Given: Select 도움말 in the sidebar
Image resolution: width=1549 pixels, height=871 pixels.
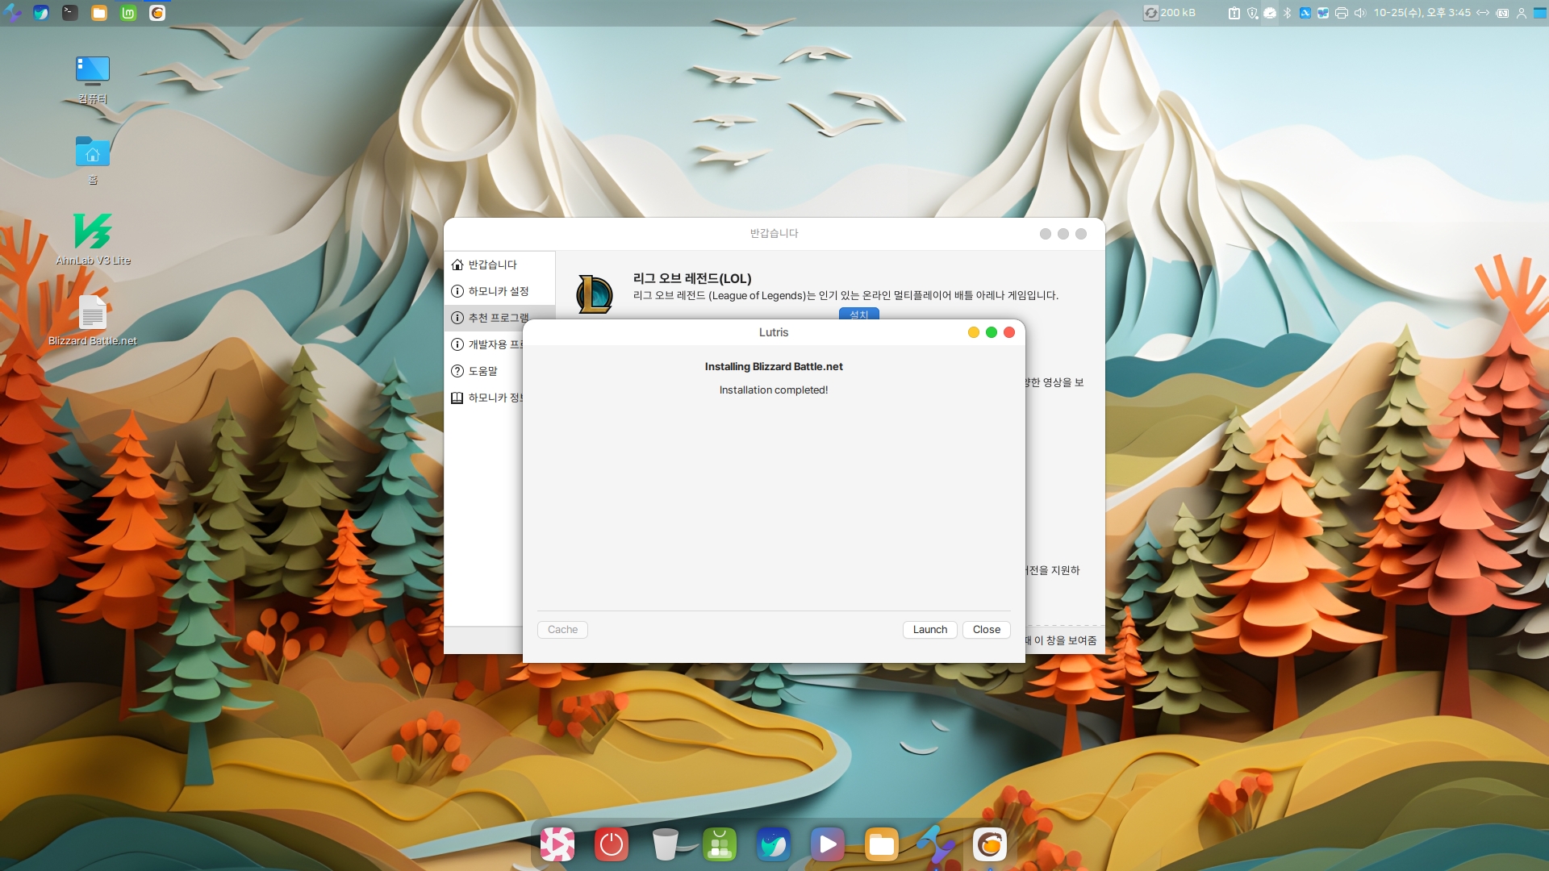Looking at the screenshot, I should point(482,371).
